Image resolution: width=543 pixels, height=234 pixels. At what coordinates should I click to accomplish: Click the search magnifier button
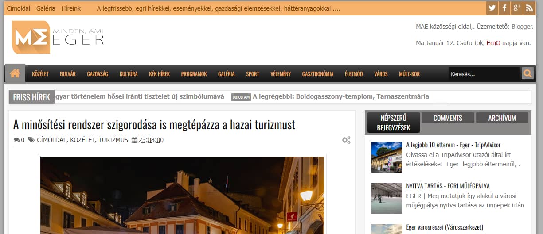click(x=527, y=73)
